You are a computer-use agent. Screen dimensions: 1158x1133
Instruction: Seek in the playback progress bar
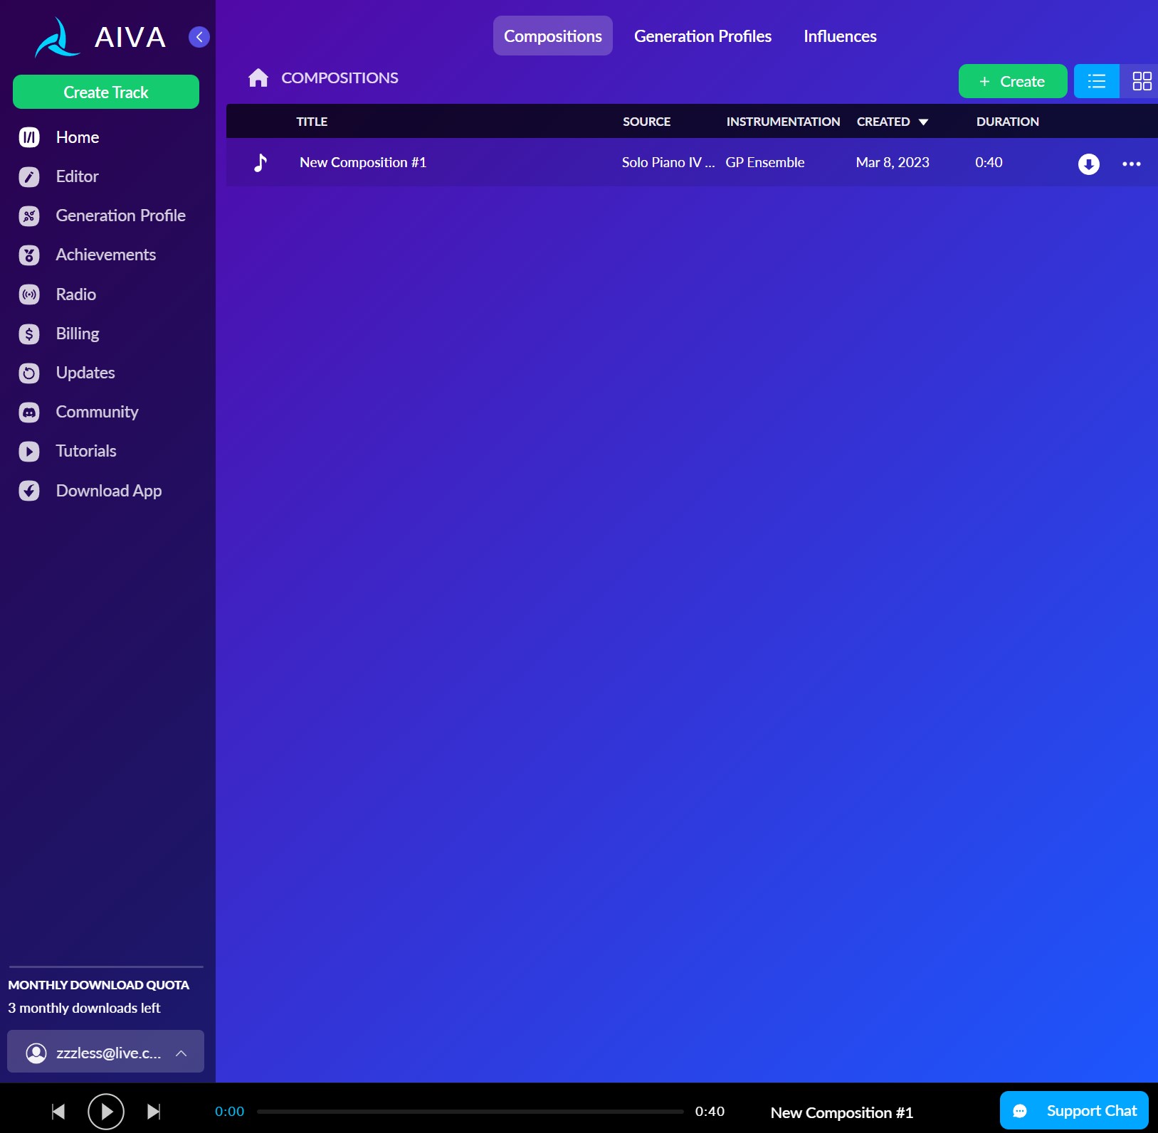(470, 1112)
